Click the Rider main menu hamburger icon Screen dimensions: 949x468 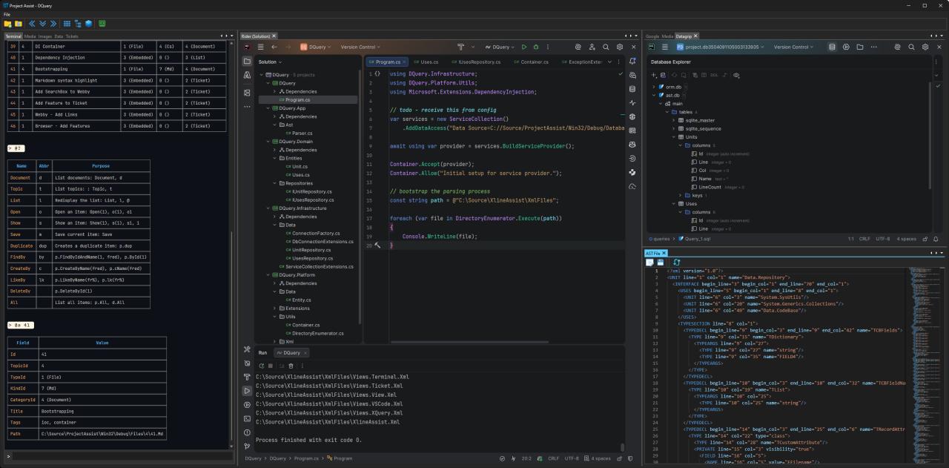pyautogui.click(x=260, y=47)
